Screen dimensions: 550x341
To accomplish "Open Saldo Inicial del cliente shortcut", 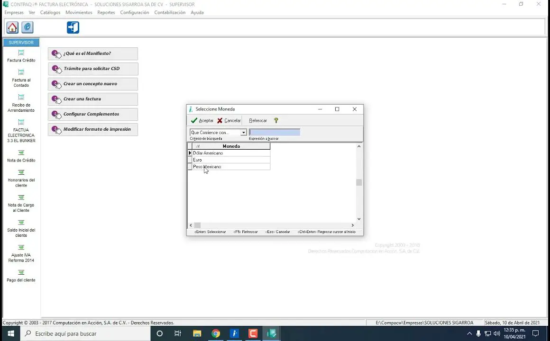I will (21, 228).
